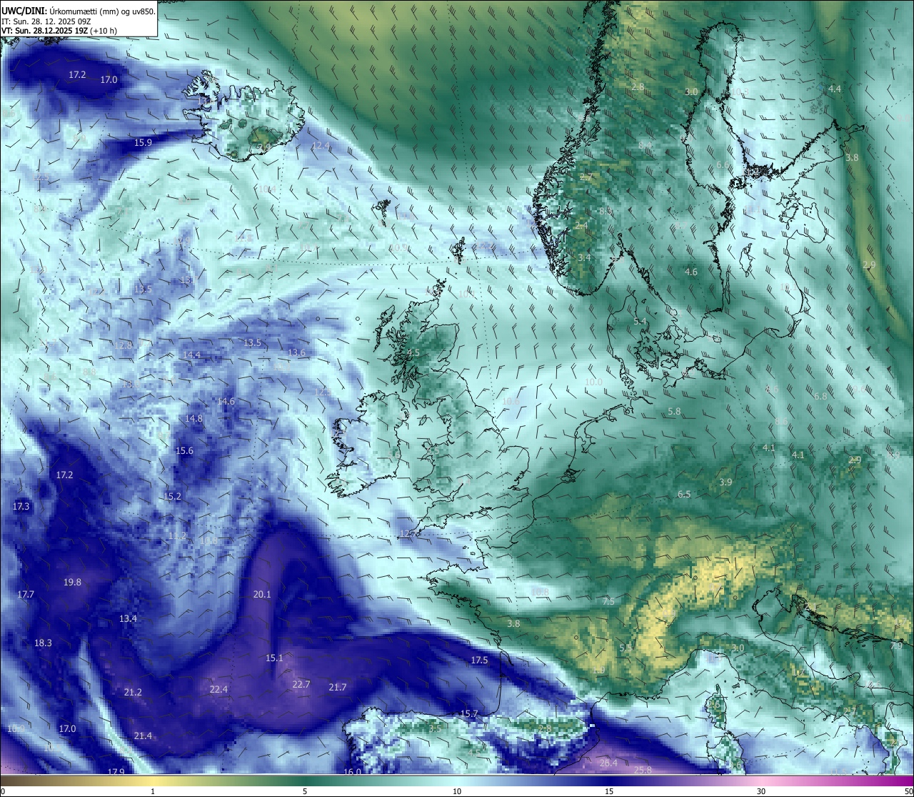Select the IT initial time 09Z line
The height and width of the screenshot is (797, 914).
tap(46, 21)
